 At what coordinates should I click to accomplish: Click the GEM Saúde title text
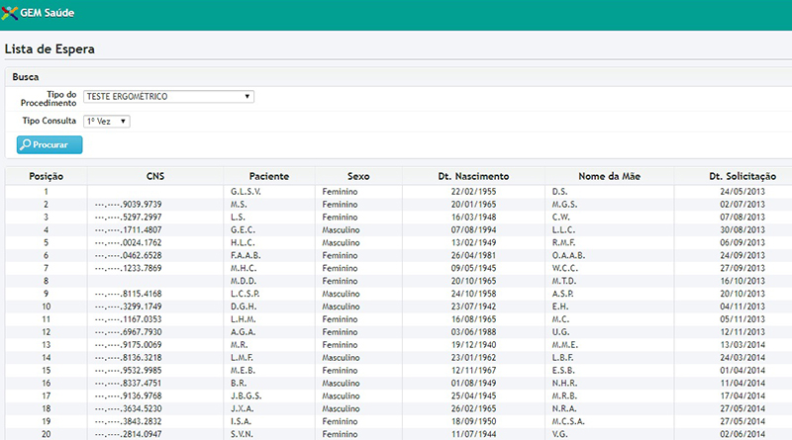[x=47, y=13]
